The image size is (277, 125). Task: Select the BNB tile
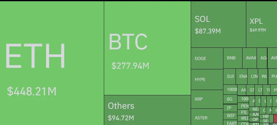point(233,58)
